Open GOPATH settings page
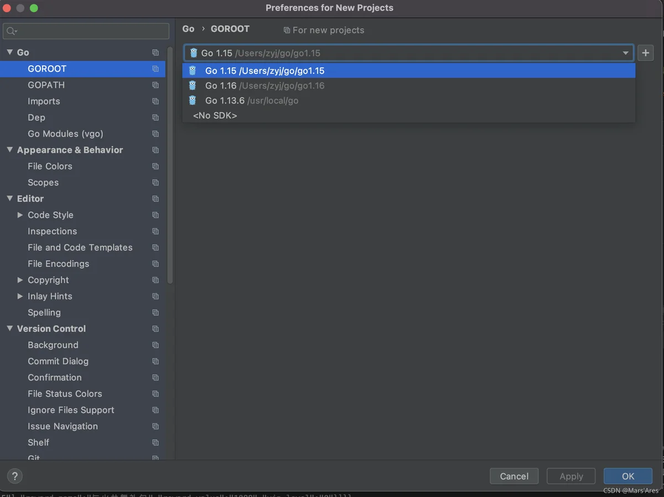The image size is (664, 497). pos(46,85)
